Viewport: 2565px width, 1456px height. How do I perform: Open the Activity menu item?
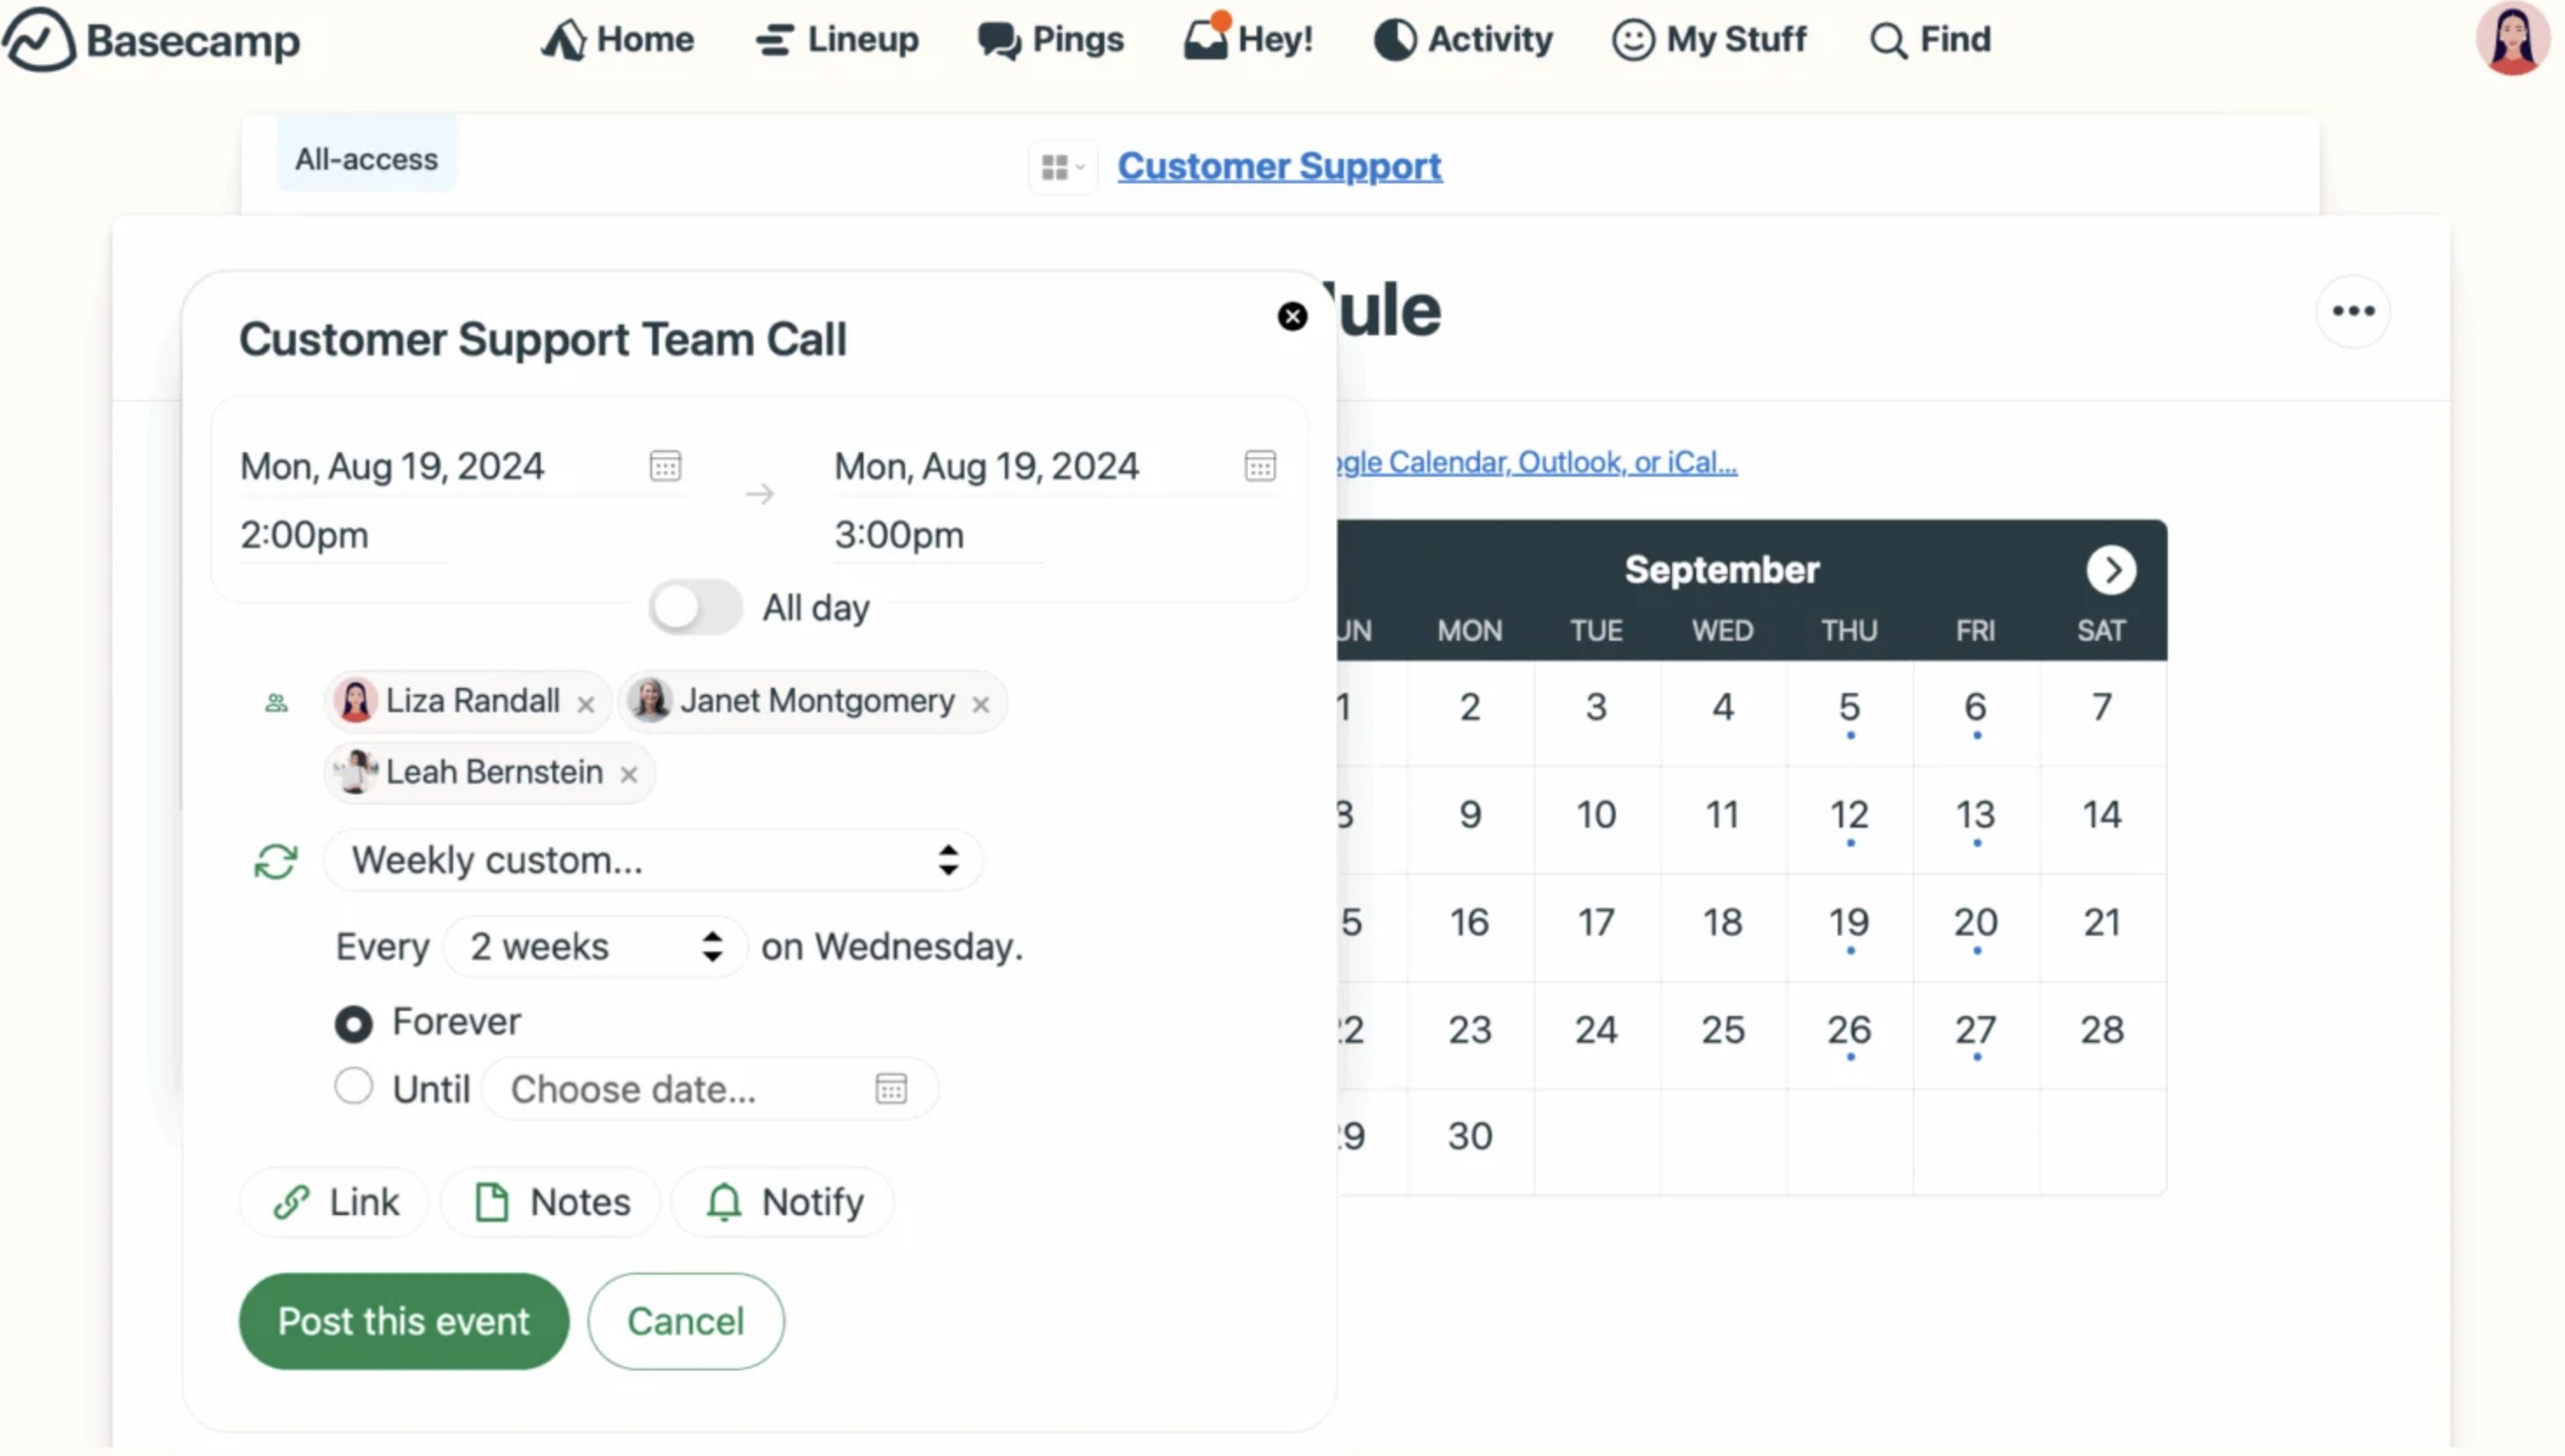point(1463,40)
